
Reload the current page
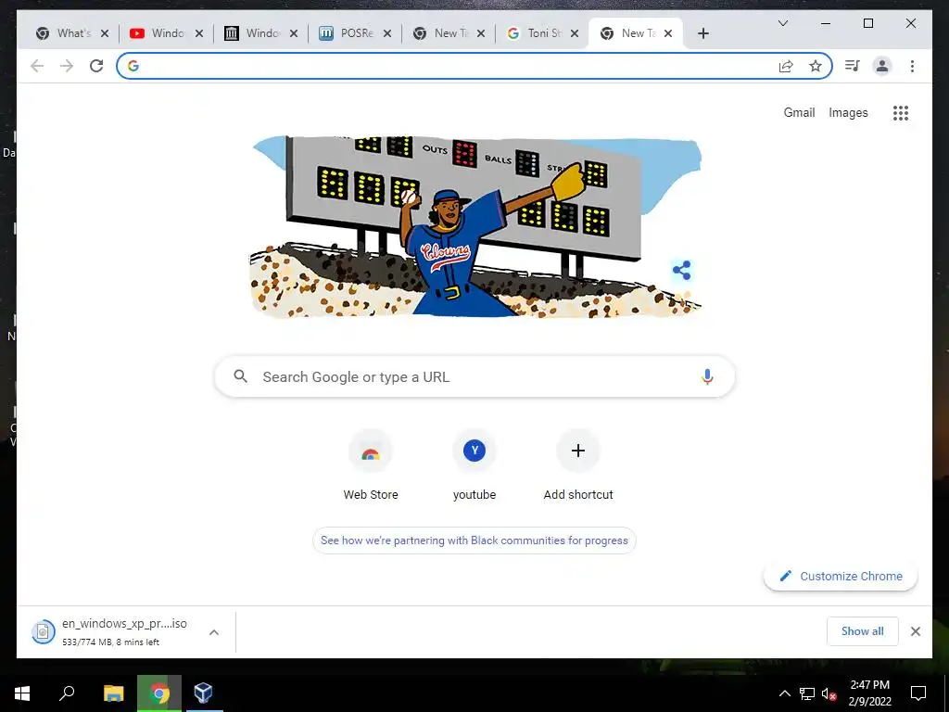click(96, 66)
